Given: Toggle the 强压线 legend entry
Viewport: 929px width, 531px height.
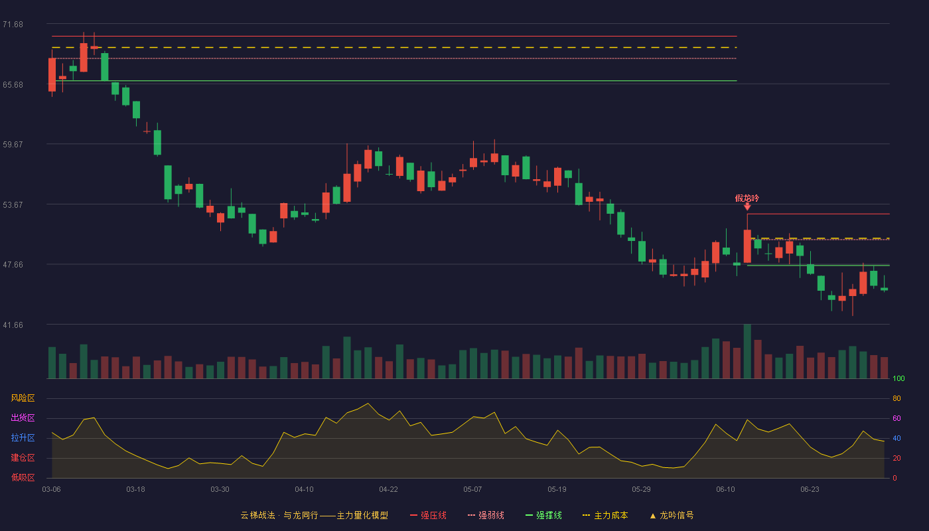Looking at the screenshot, I should [x=428, y=515].
